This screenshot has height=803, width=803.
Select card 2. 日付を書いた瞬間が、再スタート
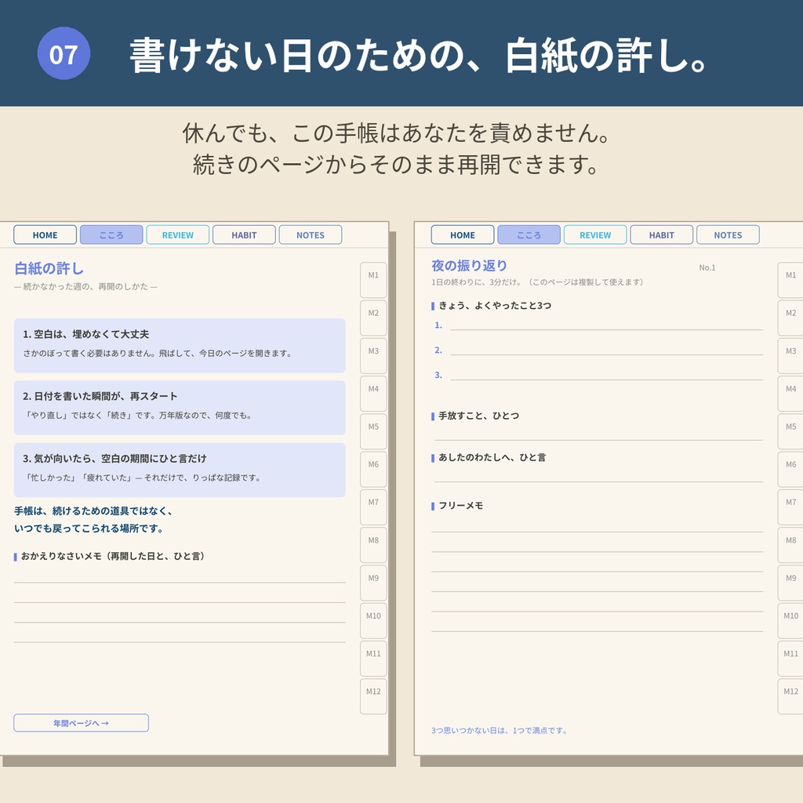click(180, 408)
